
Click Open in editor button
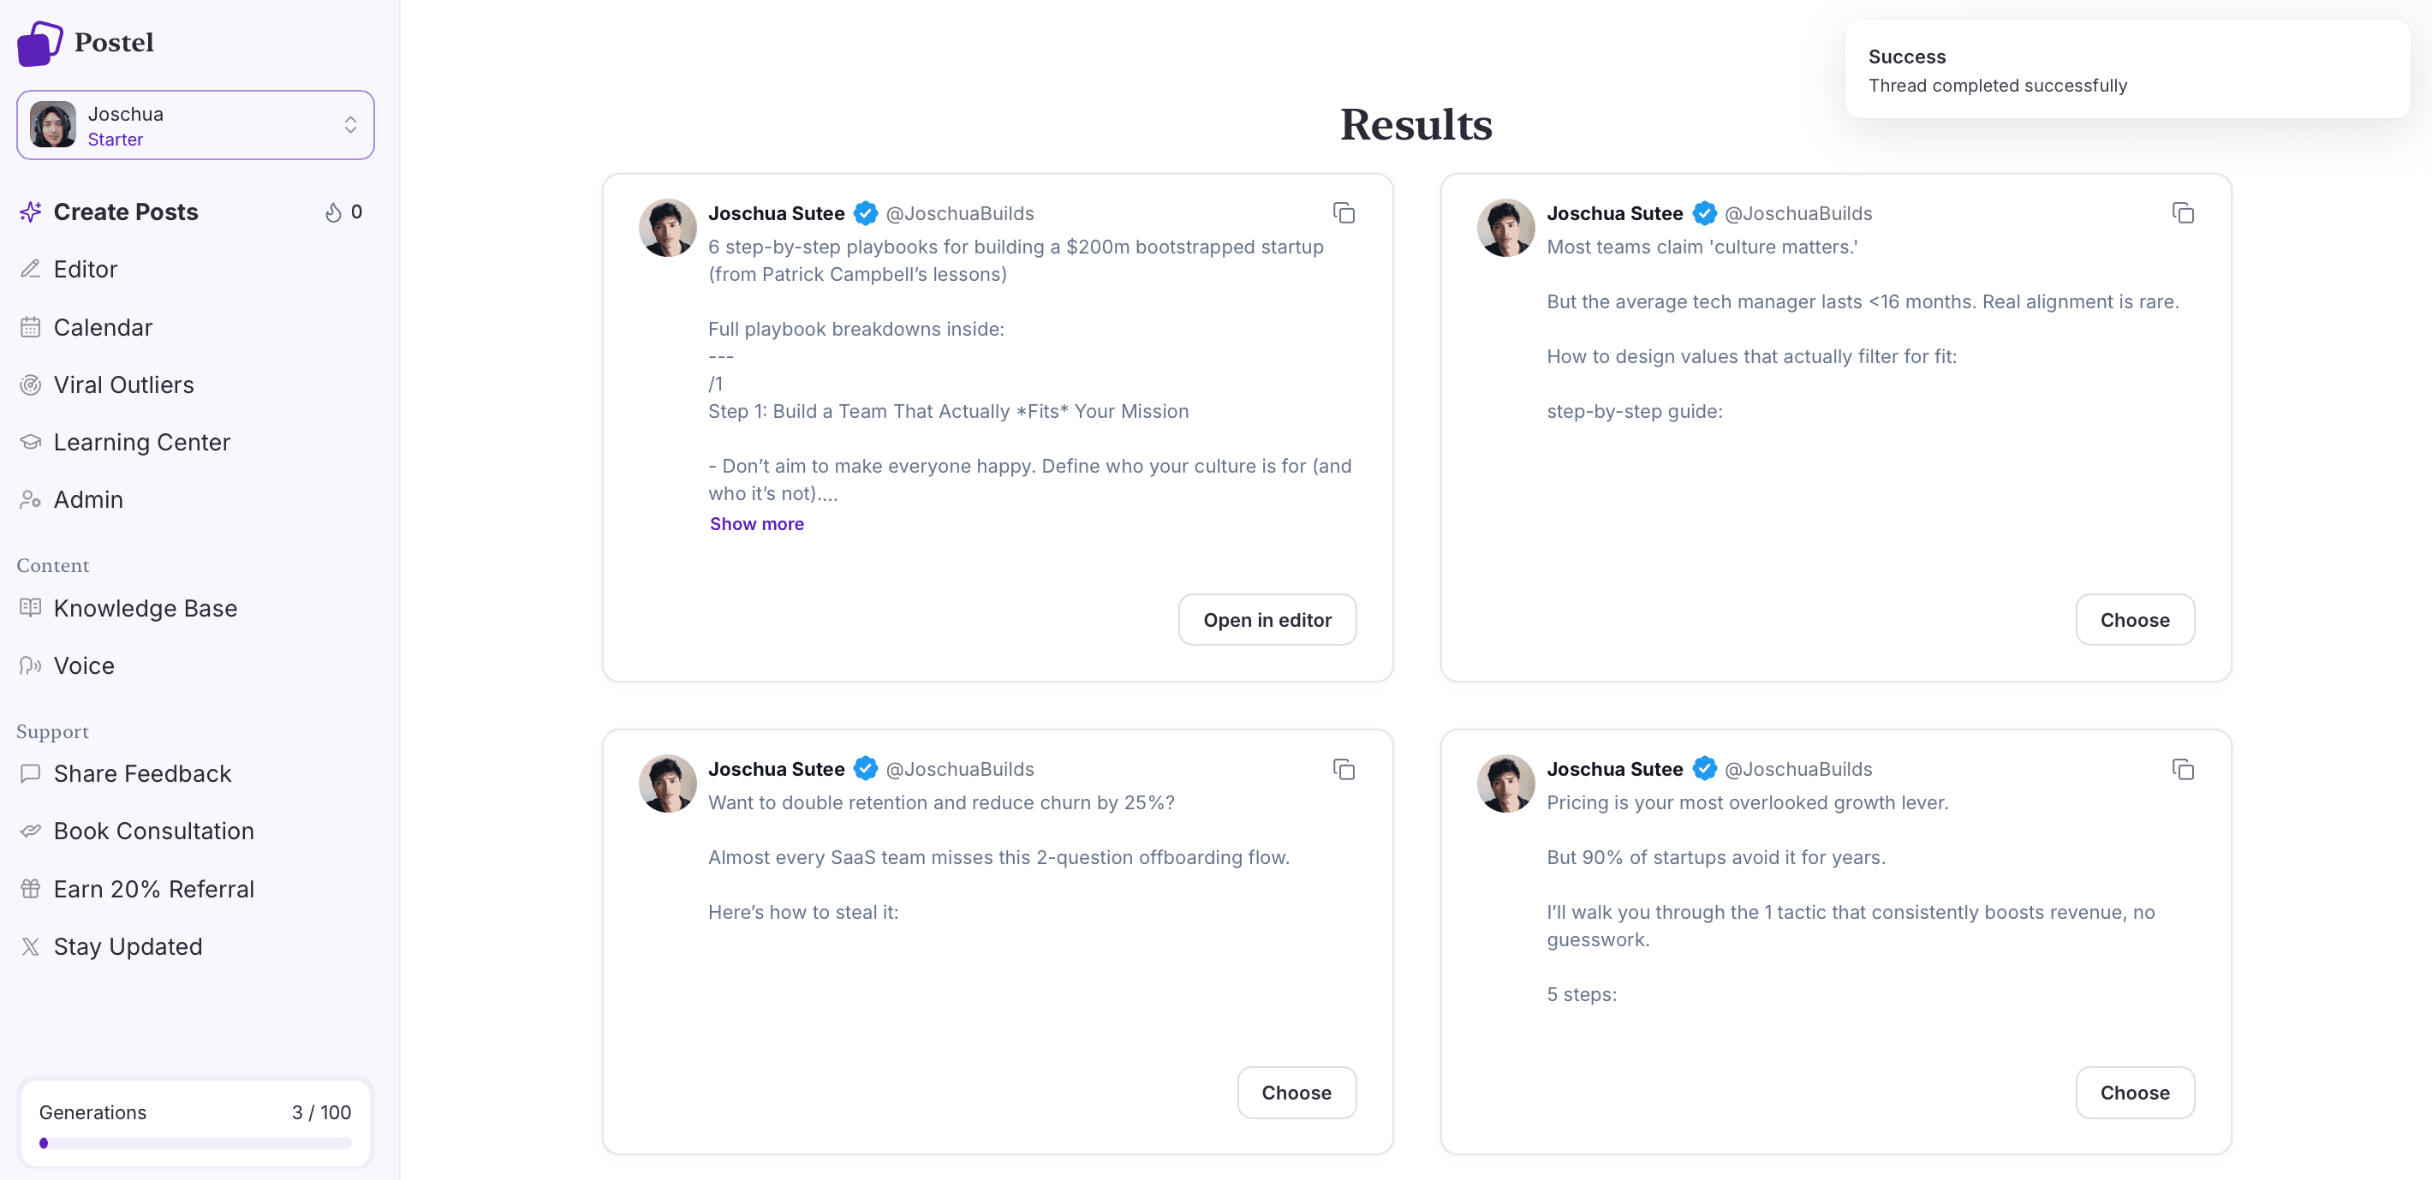[1266, 620]
